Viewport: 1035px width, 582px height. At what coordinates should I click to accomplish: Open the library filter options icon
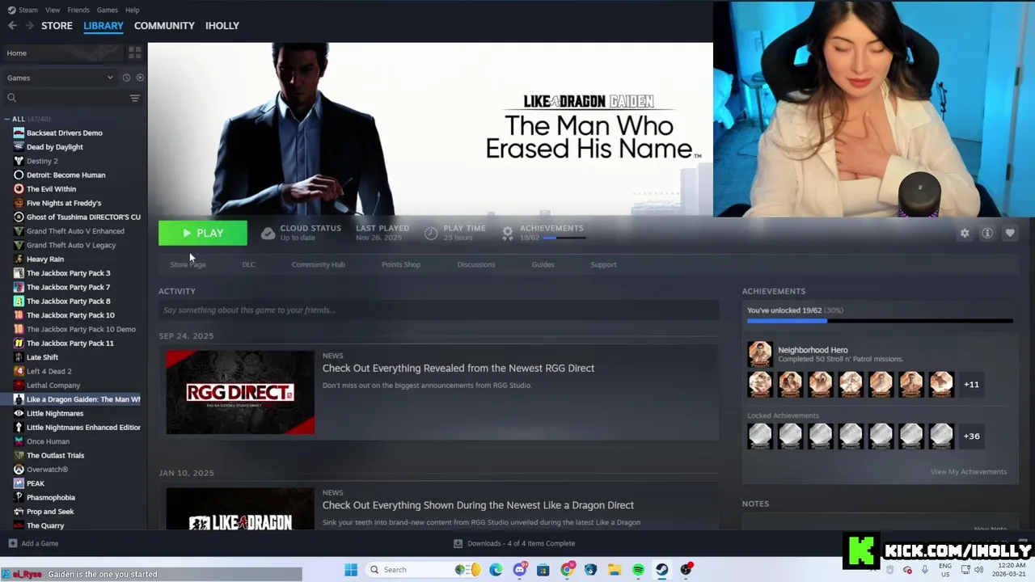point(134,98)
